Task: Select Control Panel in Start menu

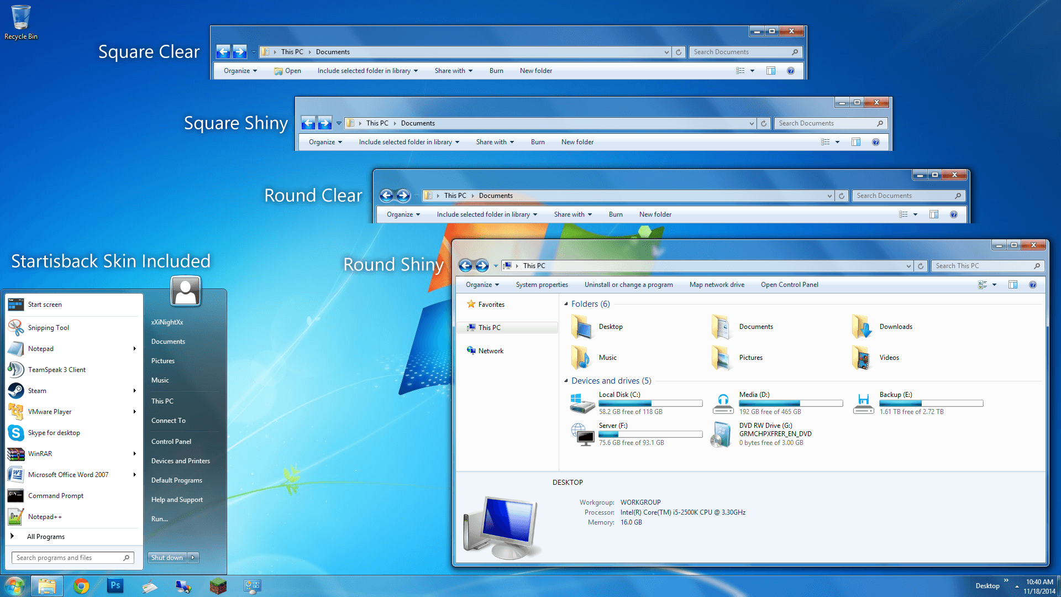Action: (171, 442)
